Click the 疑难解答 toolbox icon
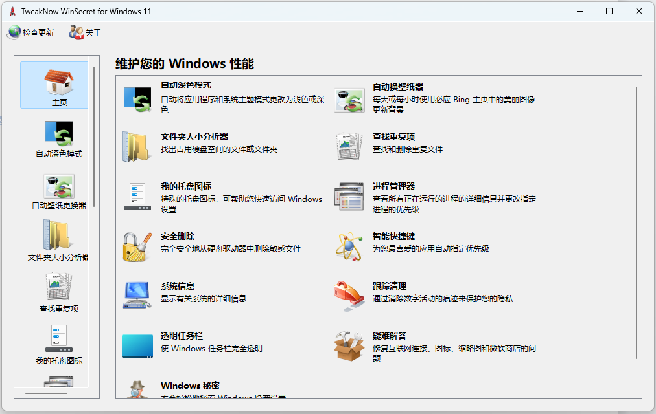Viewport: 656px width, 414px height. click(349, 346)
